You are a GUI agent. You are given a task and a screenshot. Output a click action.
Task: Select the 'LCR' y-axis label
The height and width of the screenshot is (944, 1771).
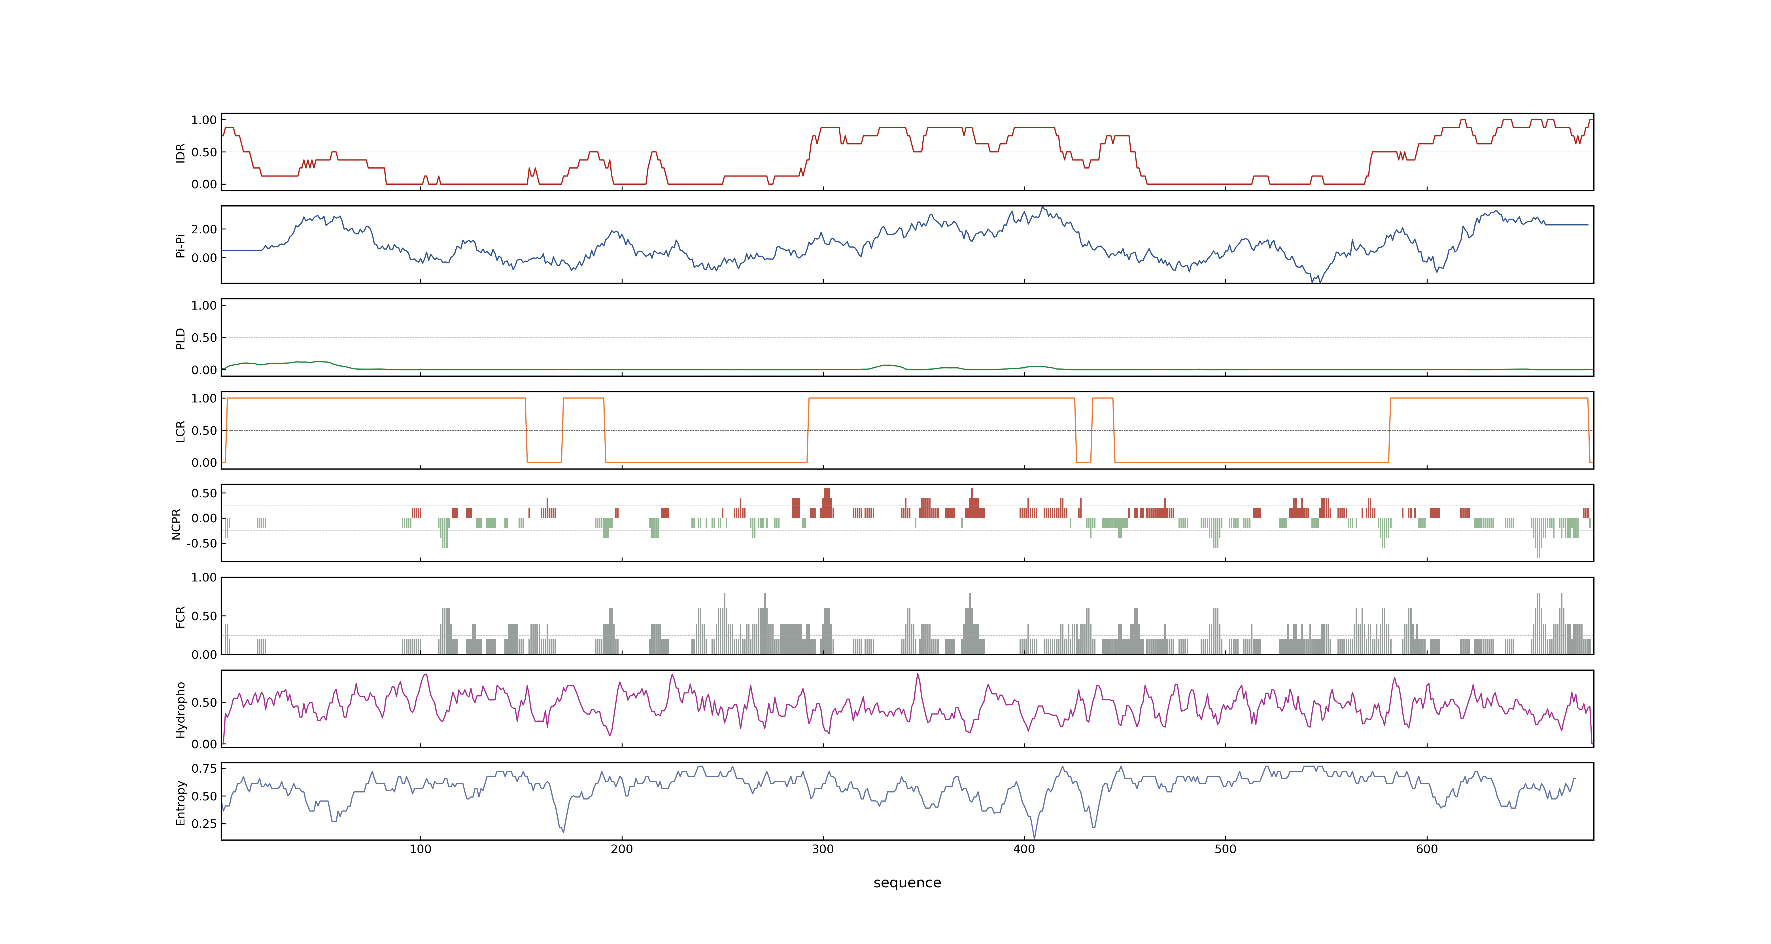tap(181, 431)
